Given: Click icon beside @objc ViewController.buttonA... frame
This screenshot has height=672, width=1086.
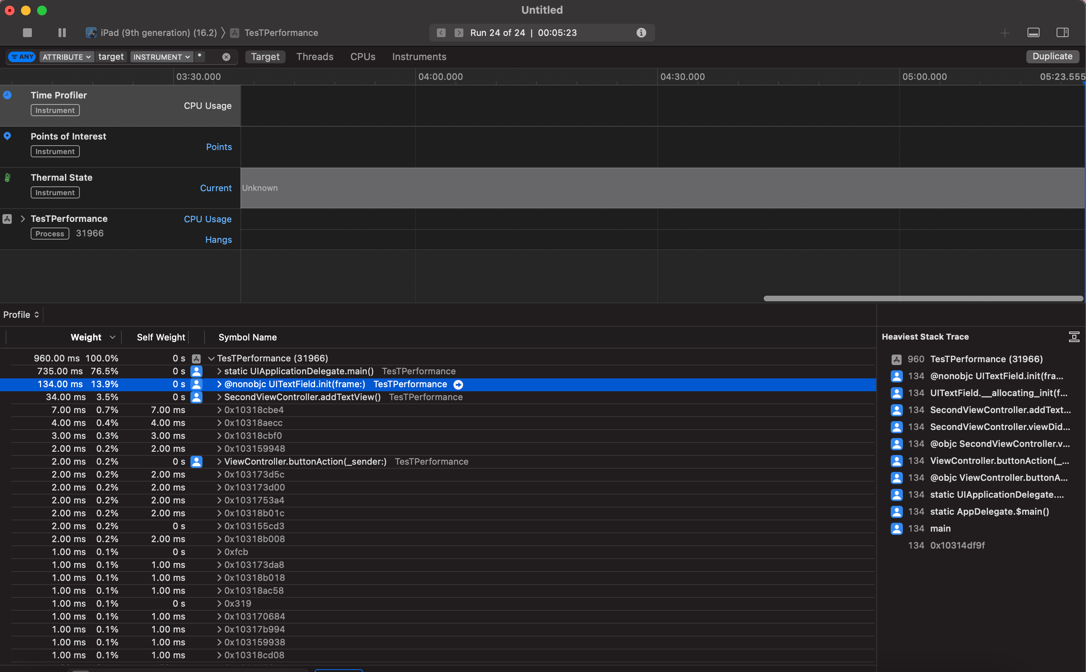Looking at the screenshot, I should 897,478.
